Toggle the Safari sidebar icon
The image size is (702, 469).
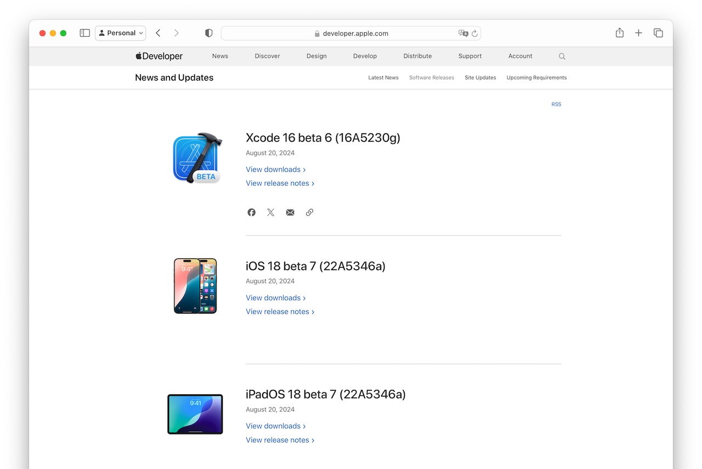point(84,33)
